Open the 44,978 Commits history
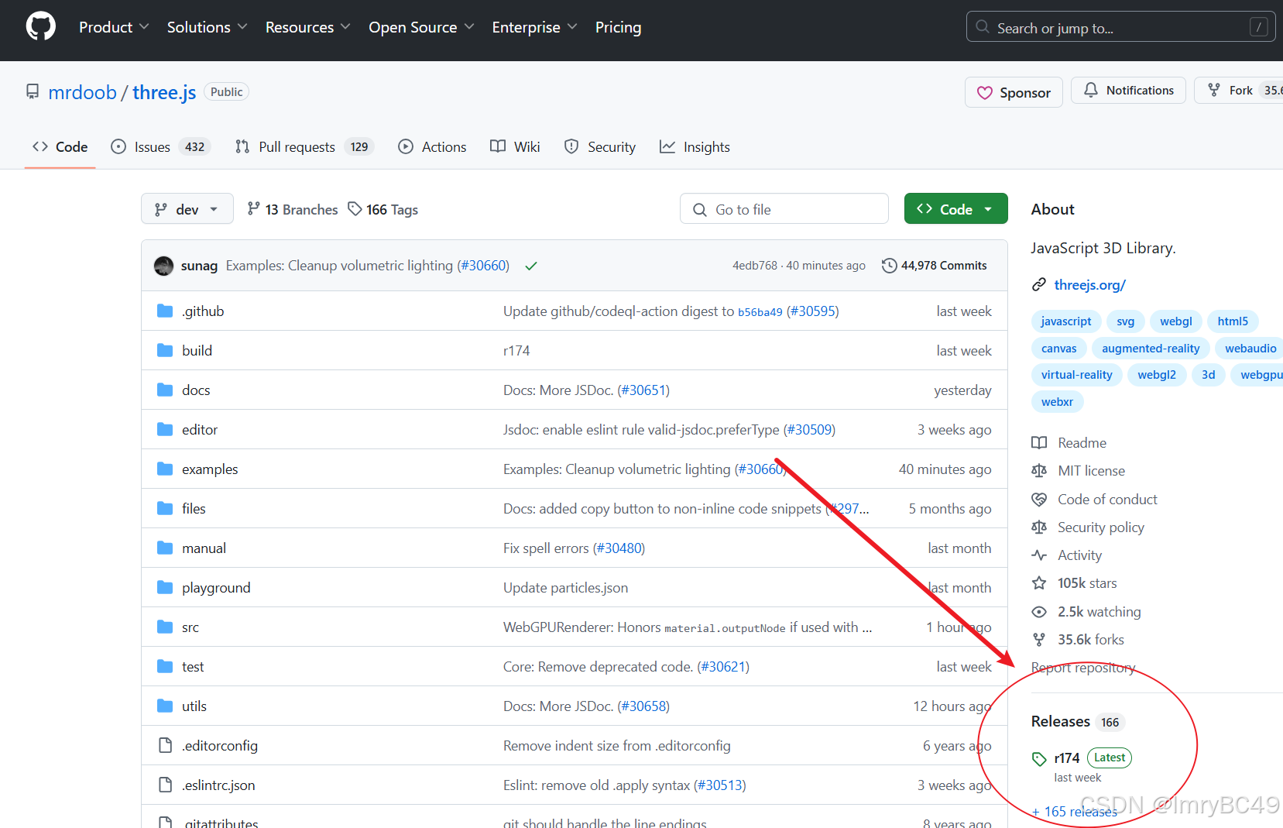 tap(935, 266)
